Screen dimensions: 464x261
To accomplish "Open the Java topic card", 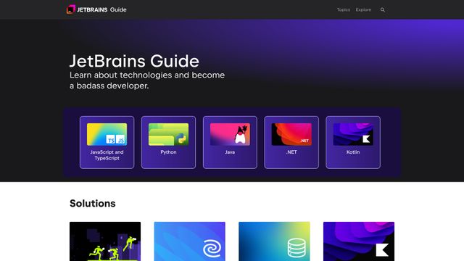I will click(x=230, y=142).
